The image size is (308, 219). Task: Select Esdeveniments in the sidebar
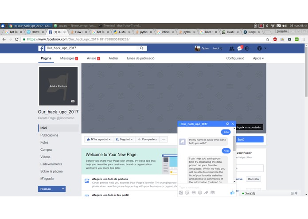pyautogui.click(x=51, y=164)
